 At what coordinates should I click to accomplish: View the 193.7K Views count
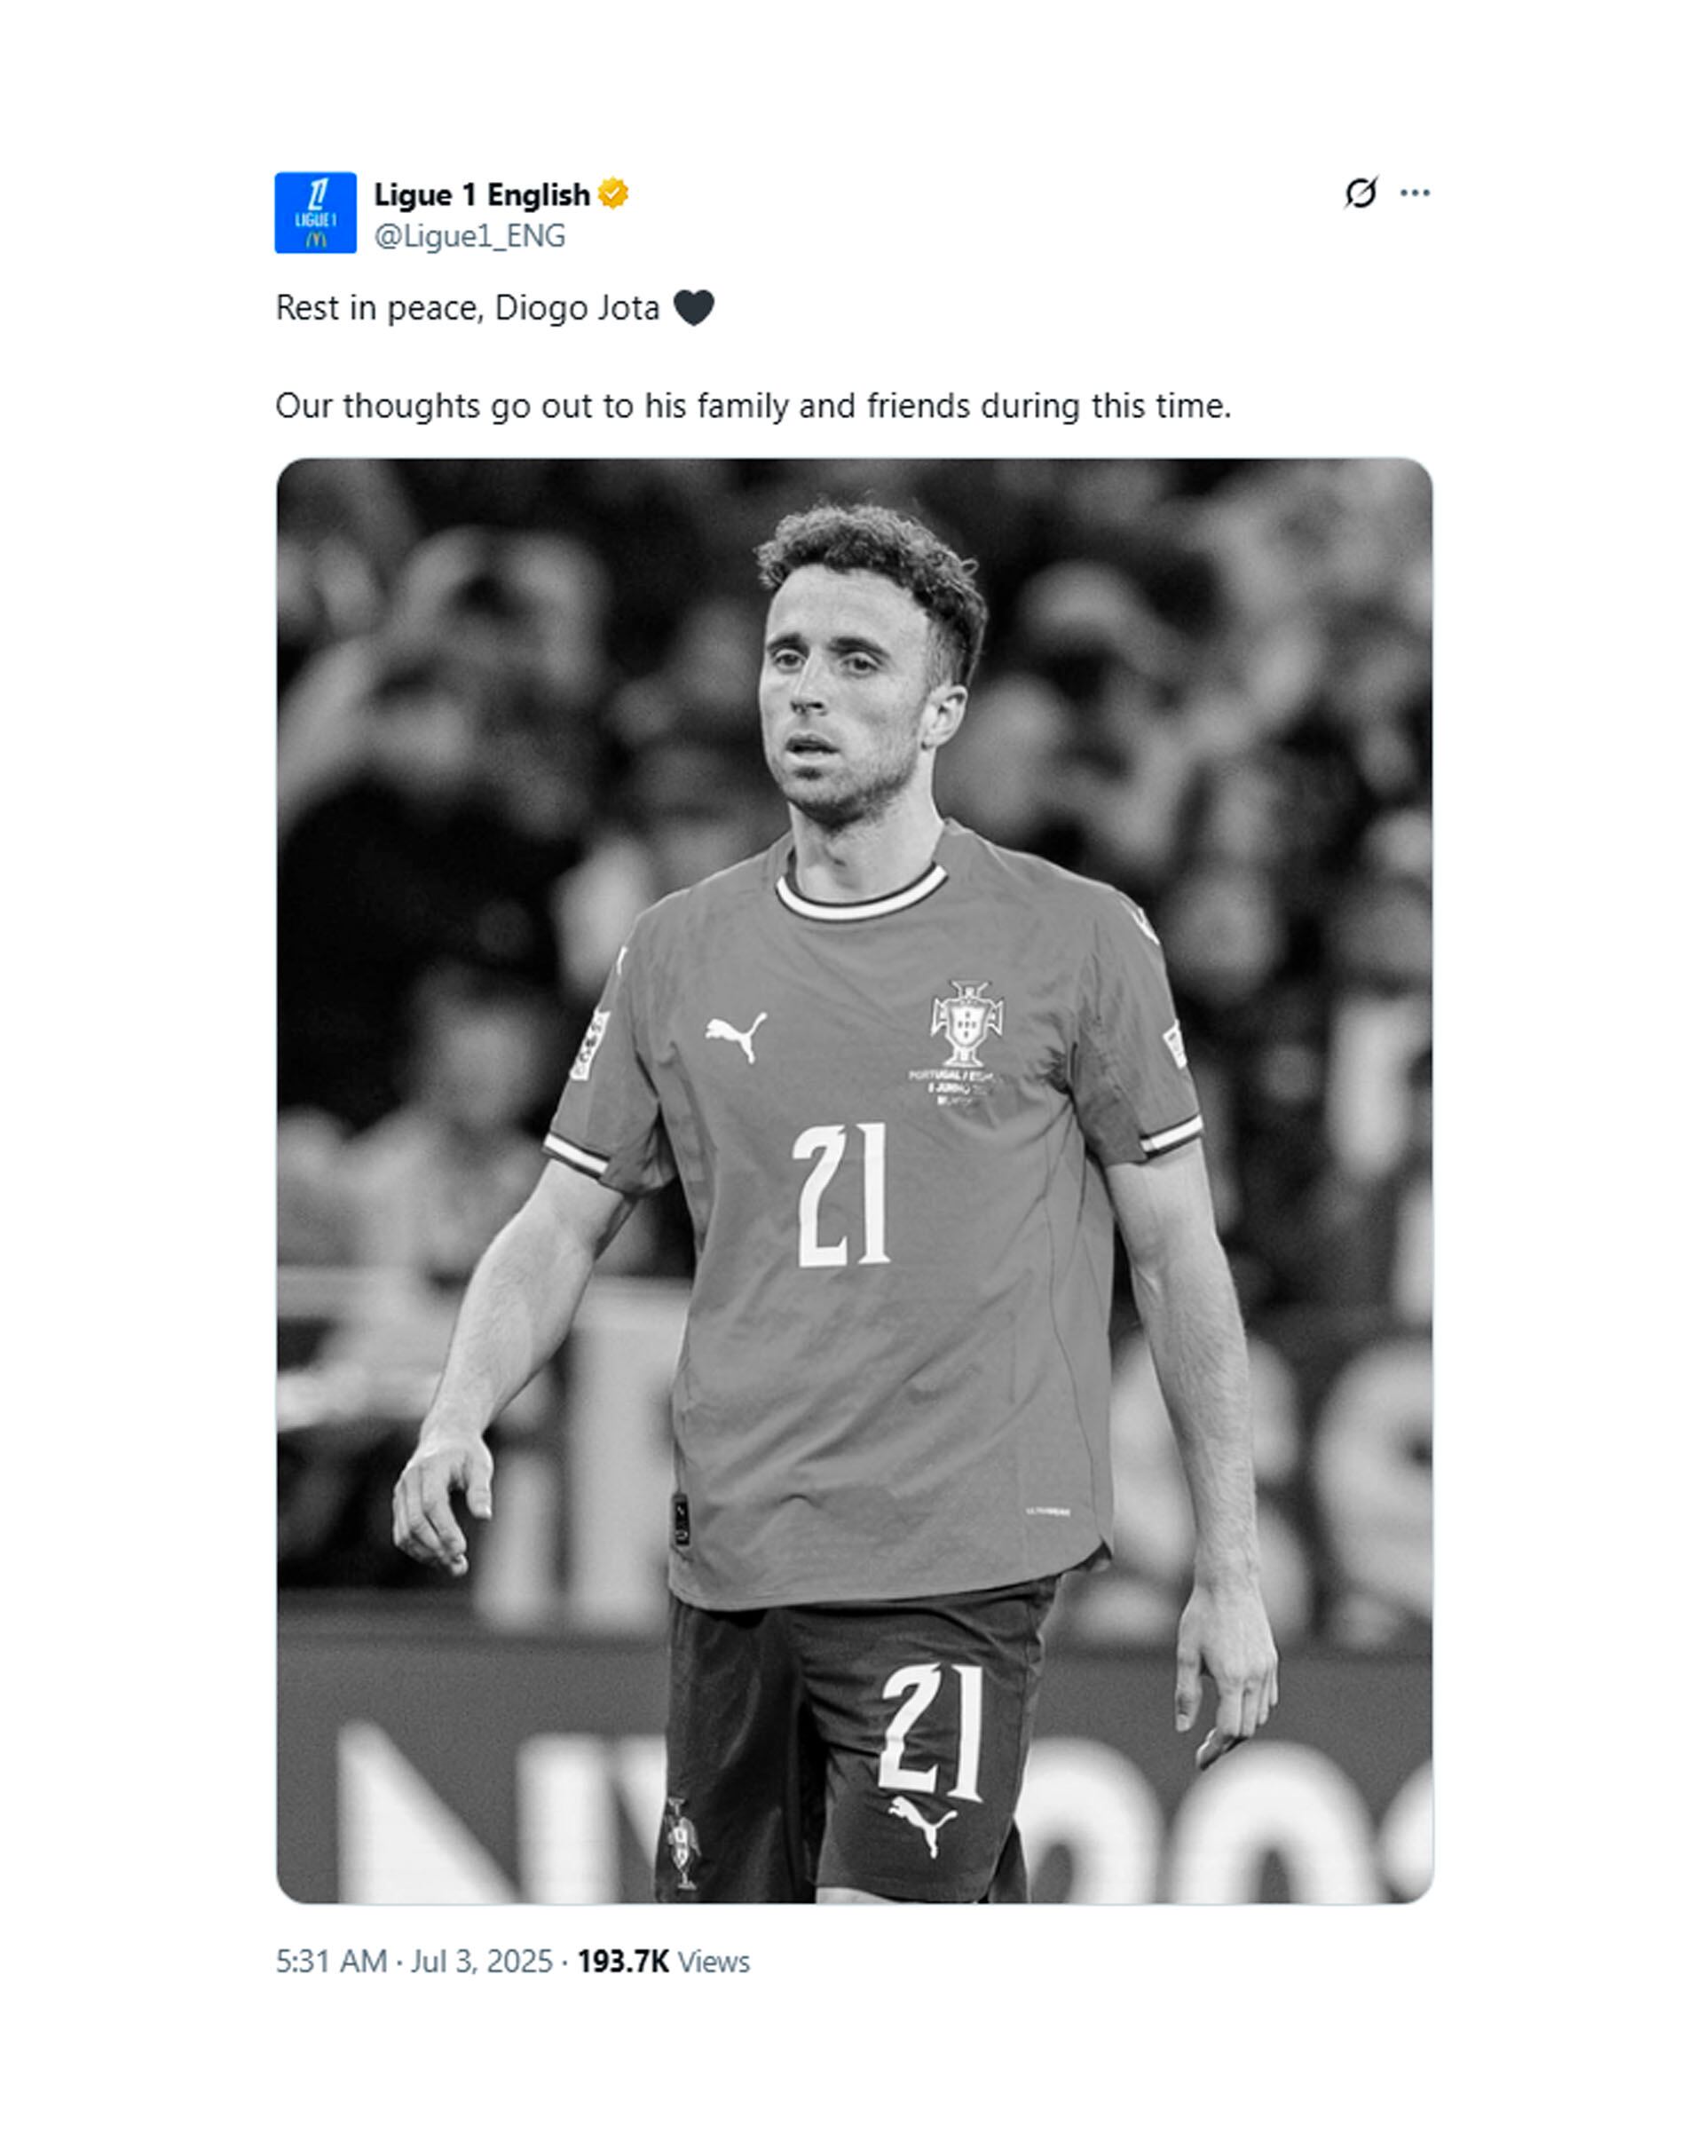click(x=663, y=1961)
